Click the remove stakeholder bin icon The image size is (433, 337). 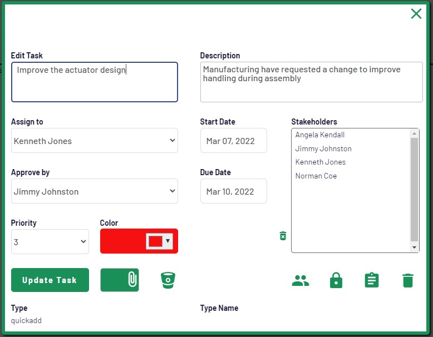[x=283, y=236]
